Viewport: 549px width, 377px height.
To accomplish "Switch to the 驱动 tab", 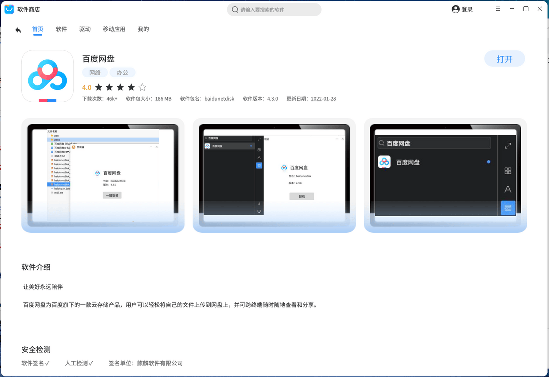I will coord(85,29).
